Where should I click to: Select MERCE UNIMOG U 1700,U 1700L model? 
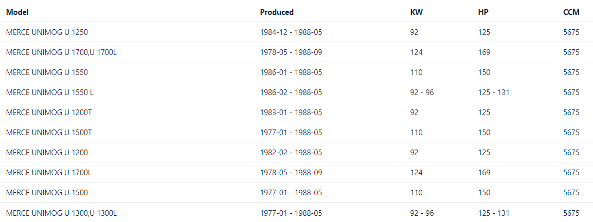pos(61,52)
